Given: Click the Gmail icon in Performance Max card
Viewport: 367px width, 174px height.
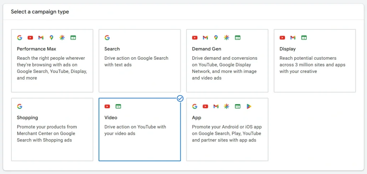Looking at the screenshot, I should (x=41, y=38).
